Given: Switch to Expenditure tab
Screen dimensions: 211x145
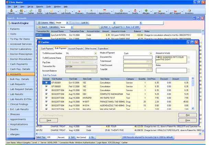Looking at the screenshot, I should pos(103,49).
